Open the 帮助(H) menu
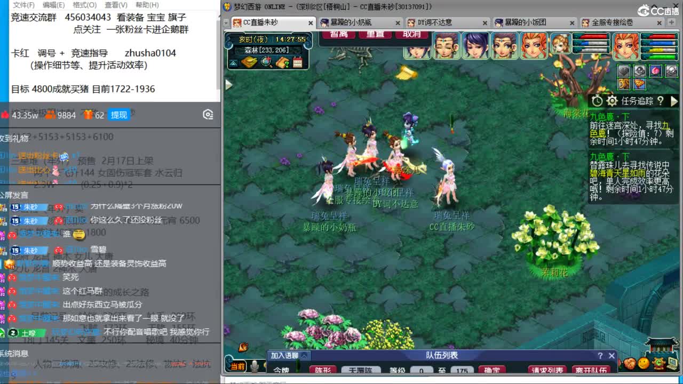683x384 pixels. point(147,5)
